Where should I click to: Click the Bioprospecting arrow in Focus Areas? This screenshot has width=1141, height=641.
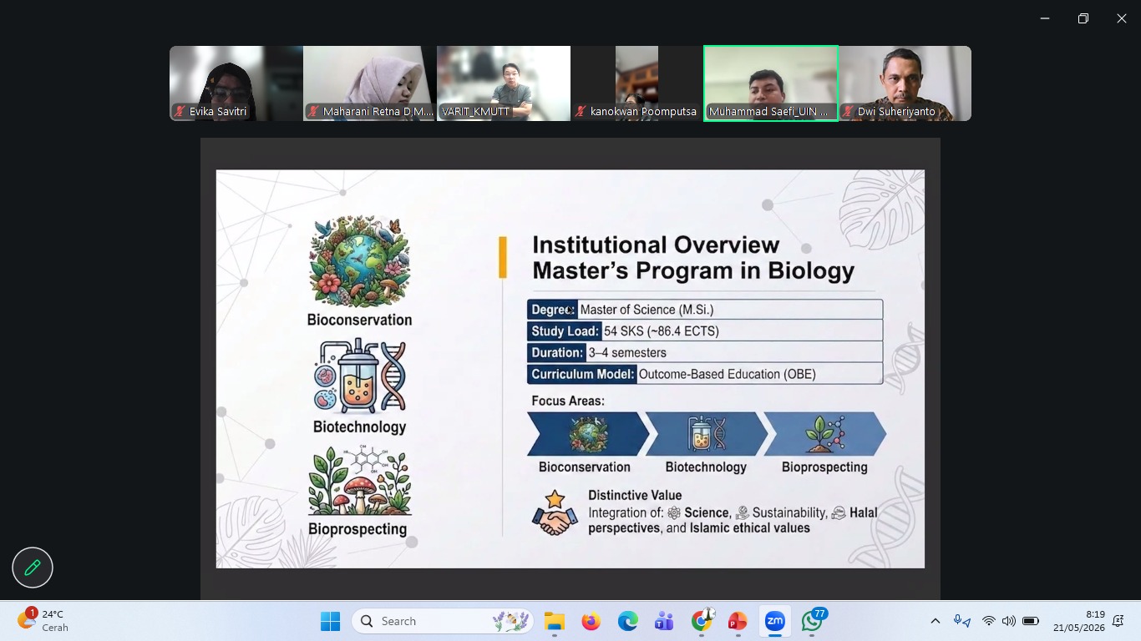[825, 433]
